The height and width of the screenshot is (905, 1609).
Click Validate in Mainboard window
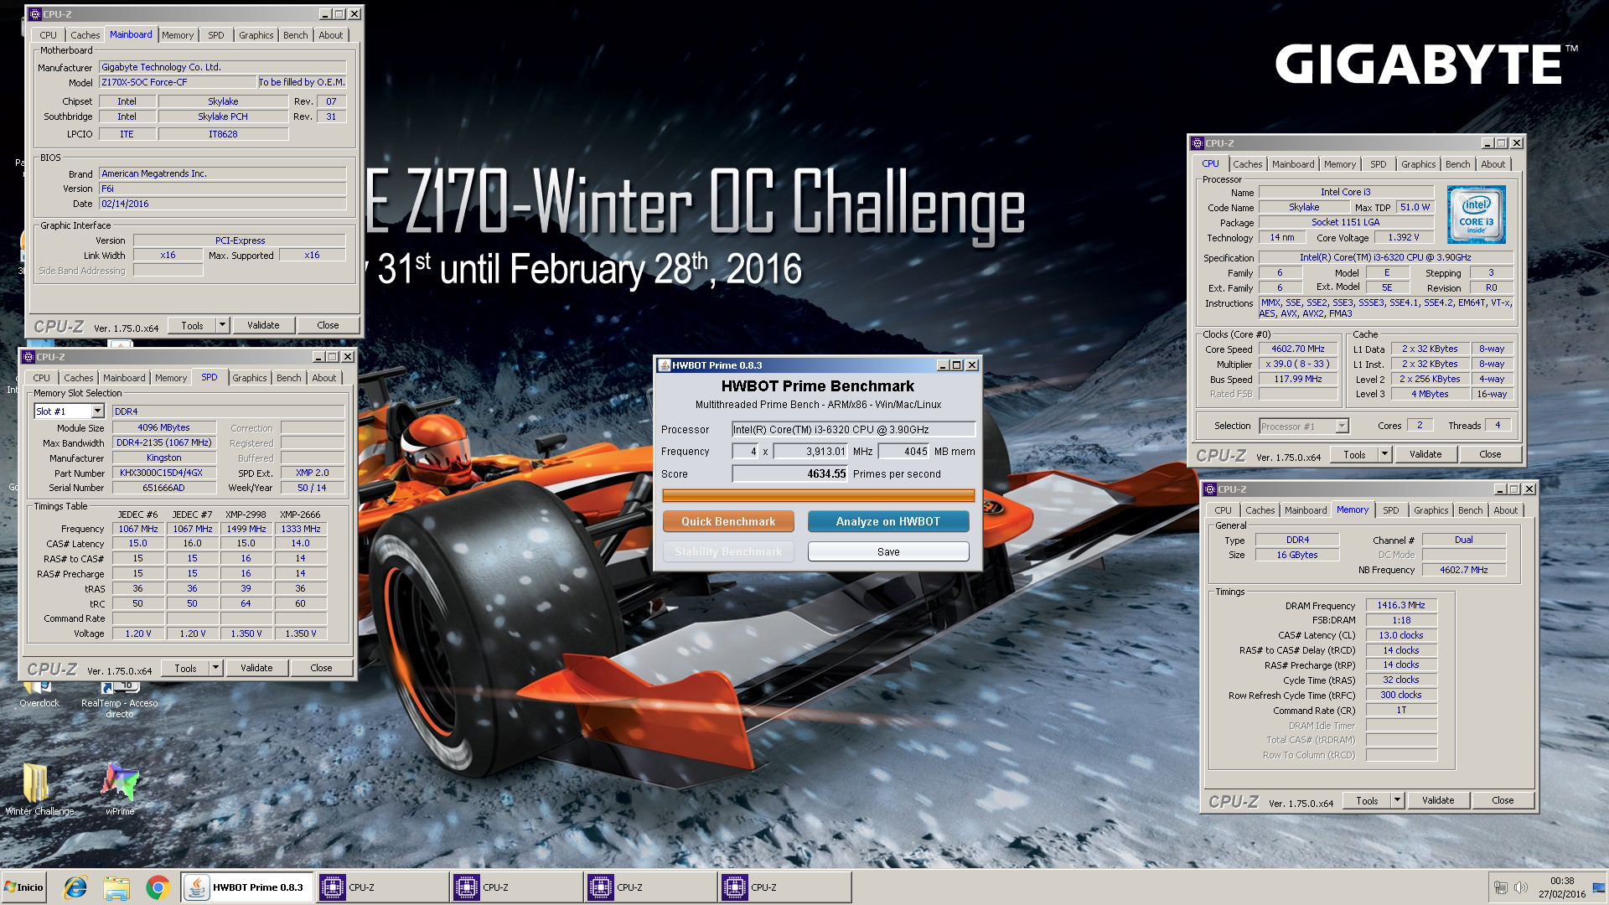263,325
